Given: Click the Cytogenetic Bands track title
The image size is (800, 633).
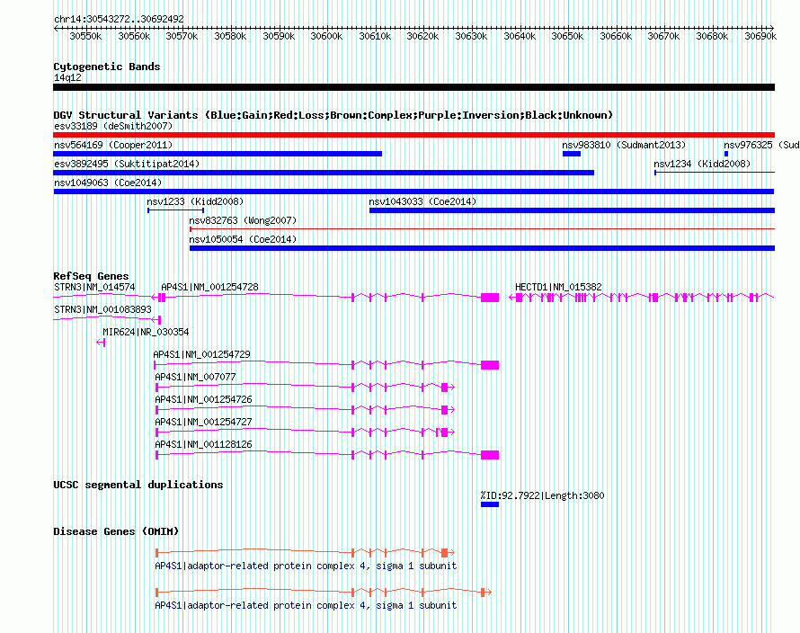Looking at the screenshot, I should 107,67.
